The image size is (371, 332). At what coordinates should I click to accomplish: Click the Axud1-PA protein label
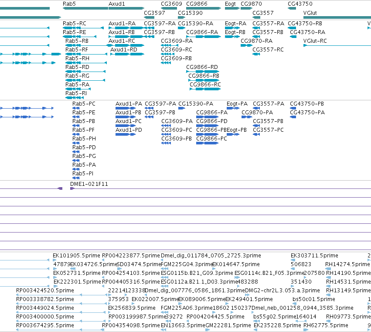129,104
